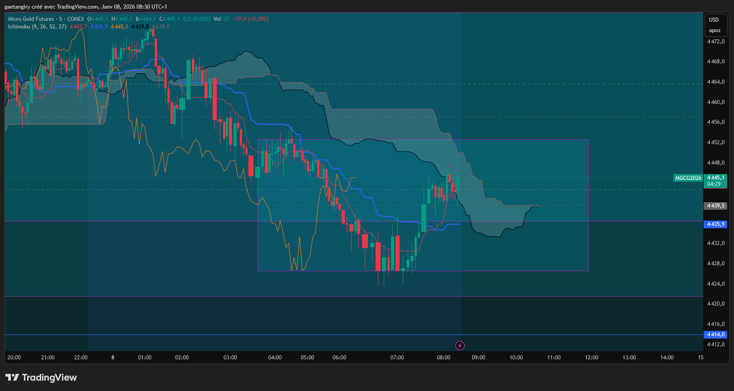This screenshot has height=391, width=734.
Task: Click the H 4 445,3 high value
Action: click(122, 19)
